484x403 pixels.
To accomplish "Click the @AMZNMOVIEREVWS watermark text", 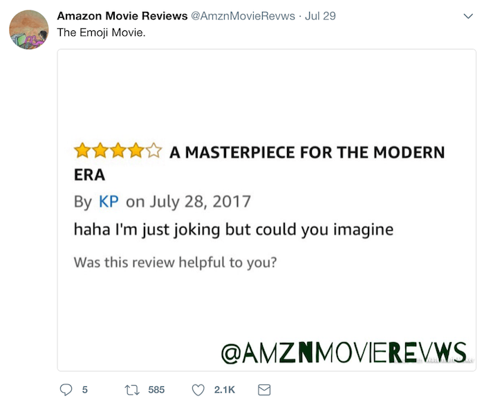I will pyautogui.click(x=344, y=353).
